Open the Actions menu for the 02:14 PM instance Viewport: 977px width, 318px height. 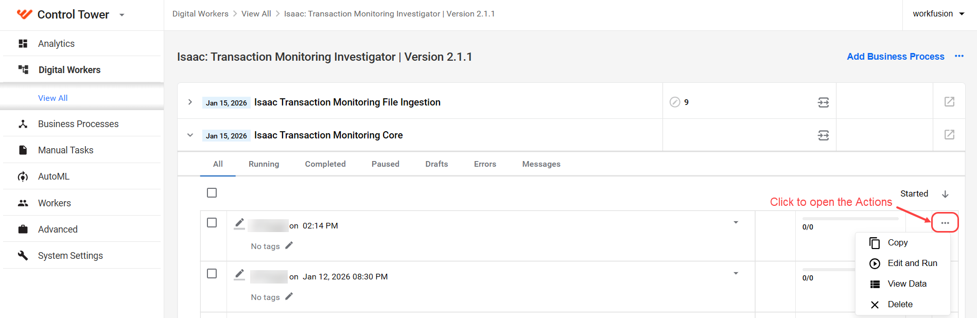[945, 223]
